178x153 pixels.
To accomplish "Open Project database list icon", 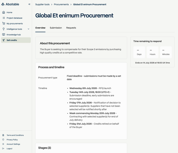I will (x=4, y=18).
